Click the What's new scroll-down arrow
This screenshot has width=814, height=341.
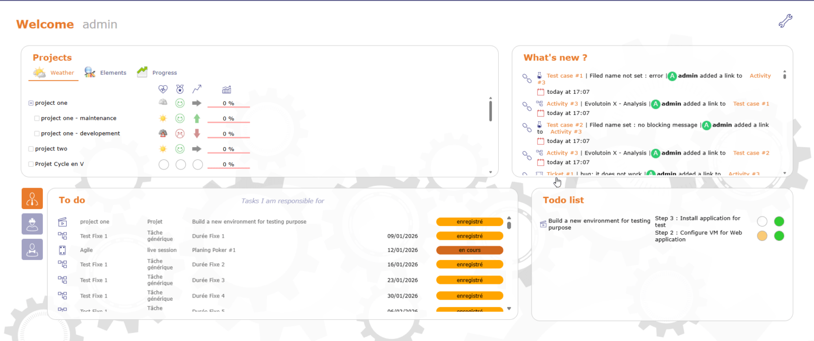tap(784, 173)
